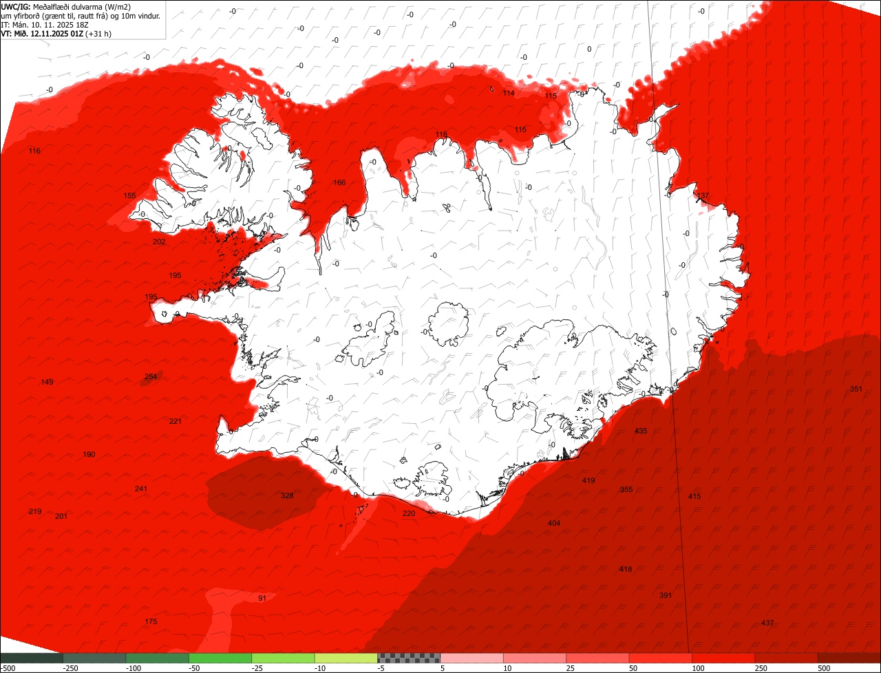Viewport: 881px width, 673px height.
Task: Click the flux value 221 on the map
Action: coord(176,421)
